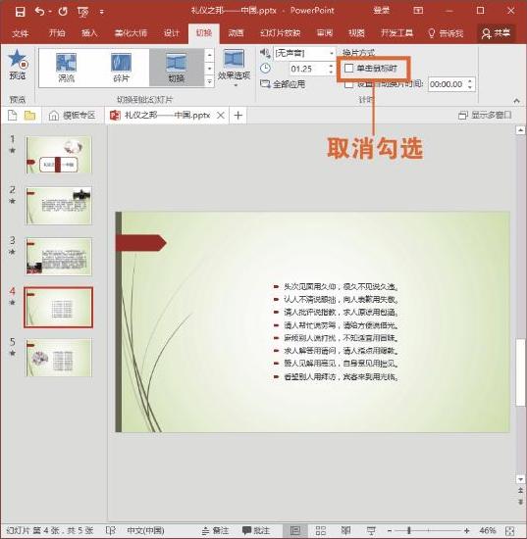The height and width of the screenshot is (539, 527).
Task: Switch to slide sorter view in status bar
Action: (x=321, y=530)
